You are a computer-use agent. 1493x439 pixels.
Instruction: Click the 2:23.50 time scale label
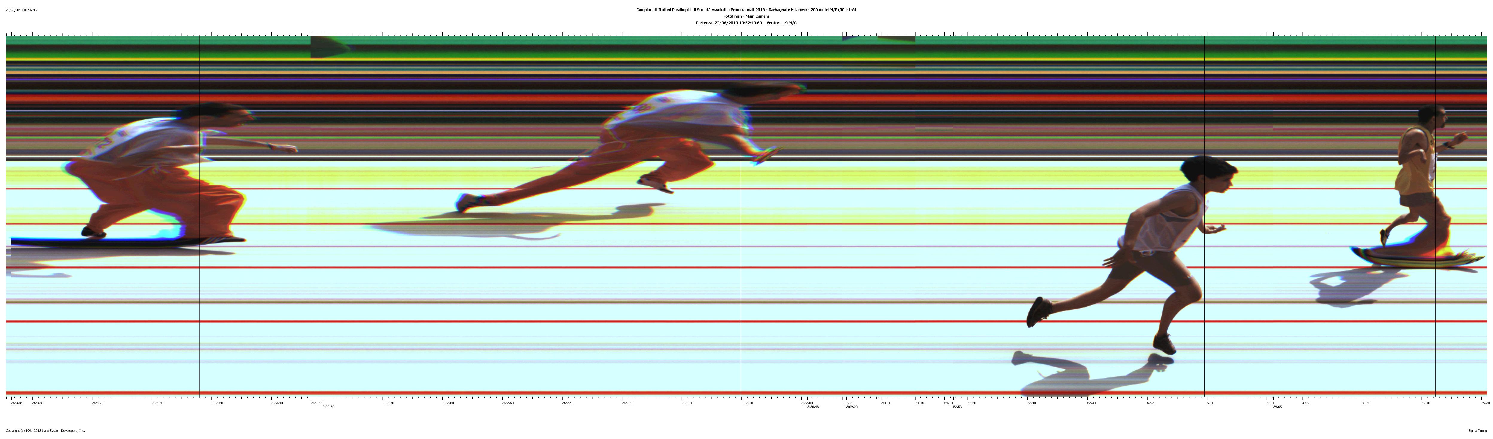217,403
